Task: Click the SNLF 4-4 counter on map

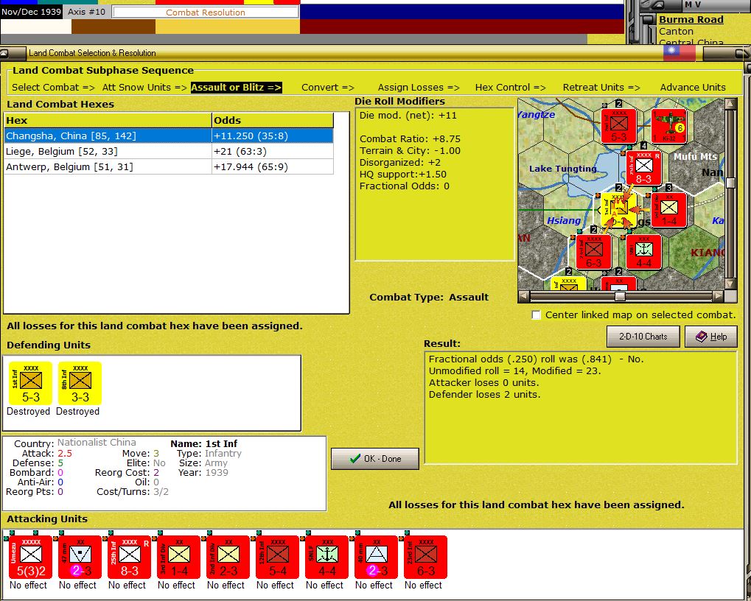Action: click(x=643, y=252)
